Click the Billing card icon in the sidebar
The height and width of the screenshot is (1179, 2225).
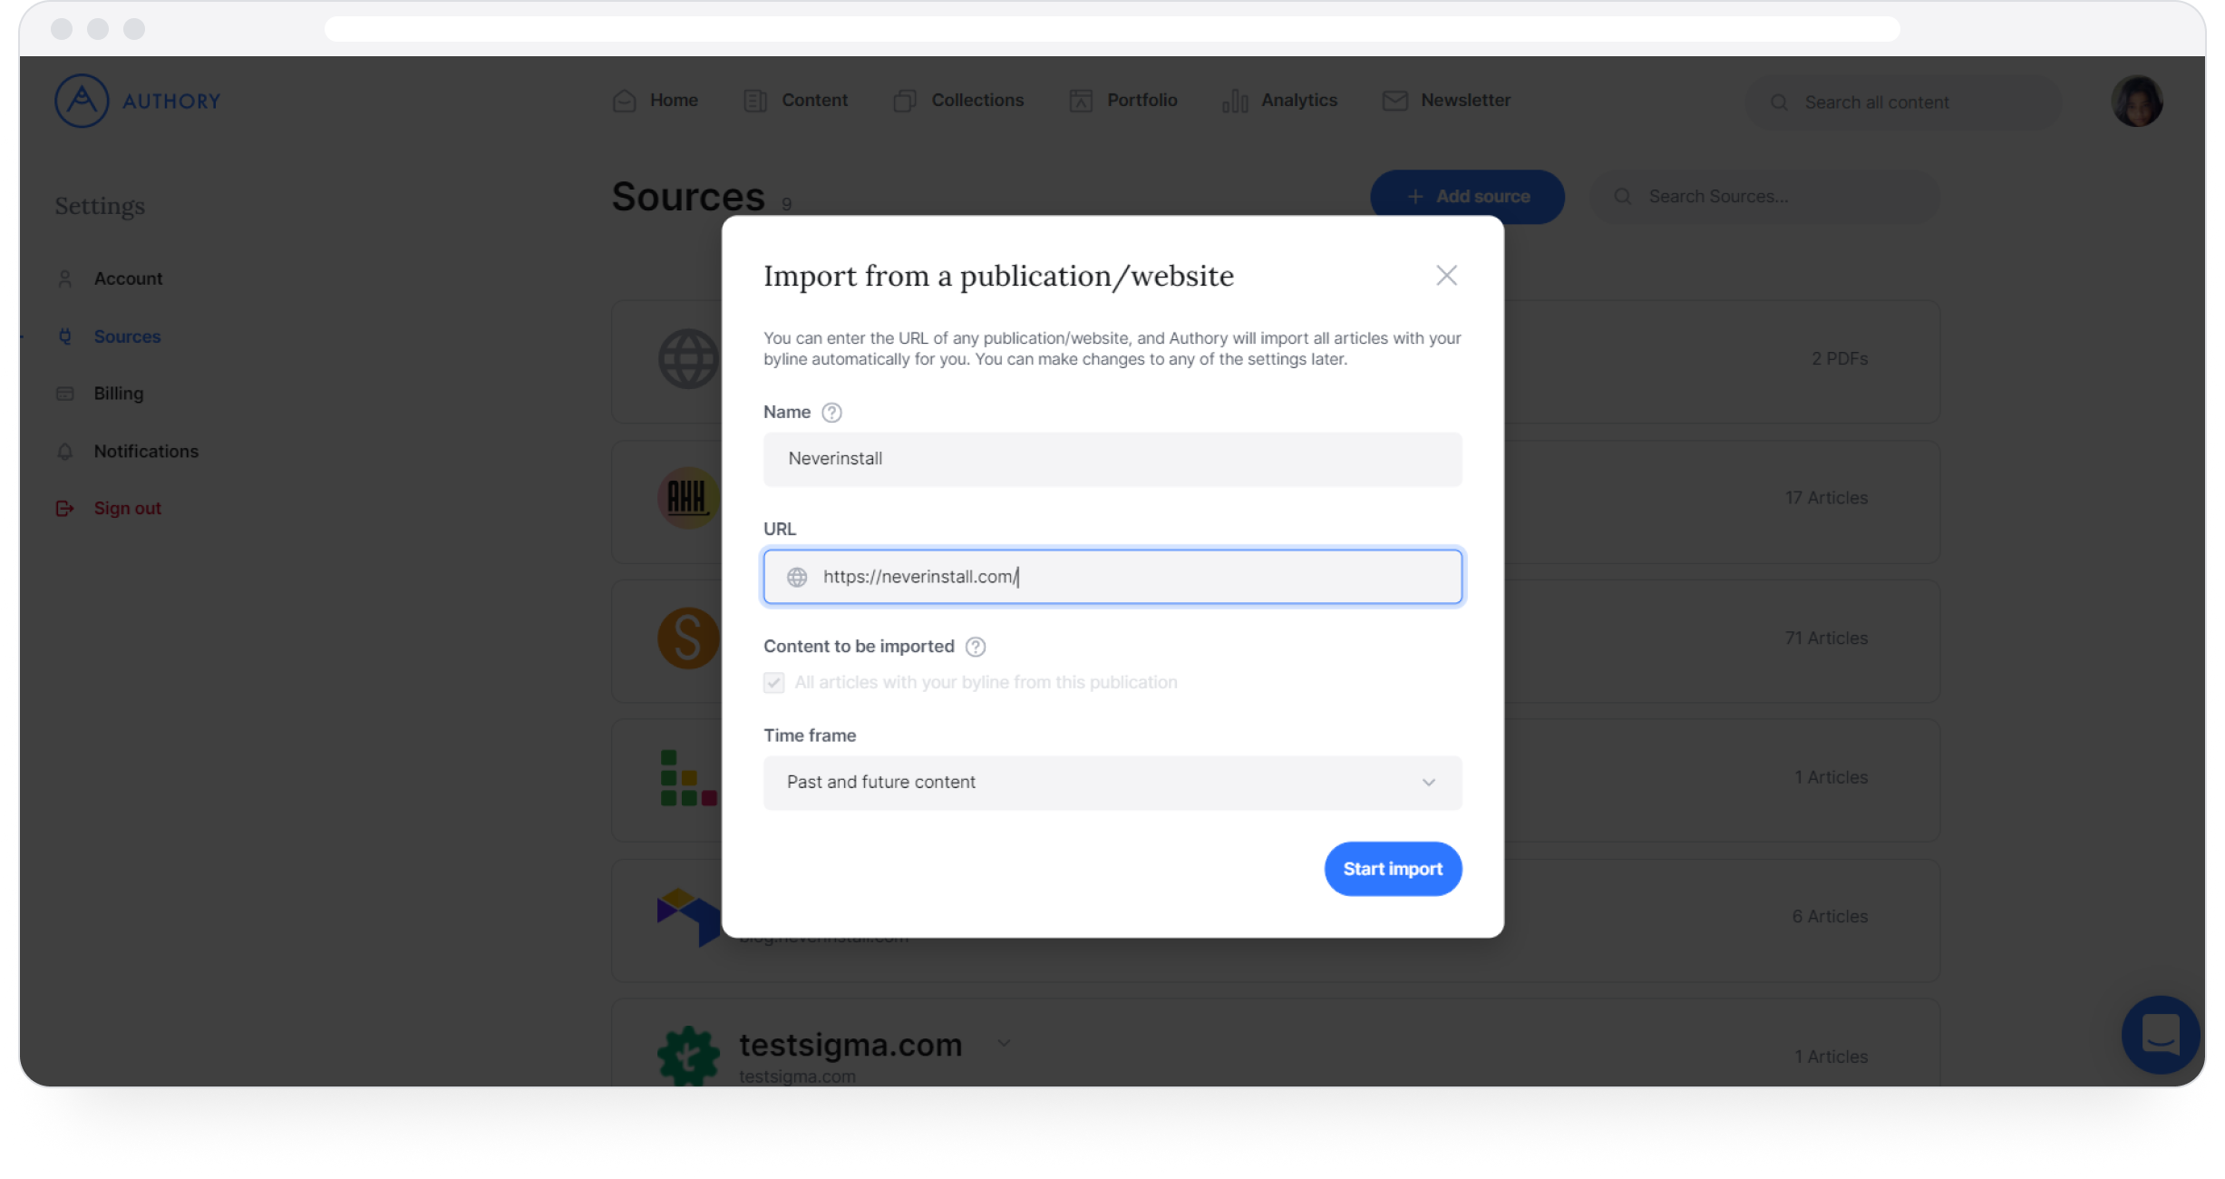click(65, 394)
